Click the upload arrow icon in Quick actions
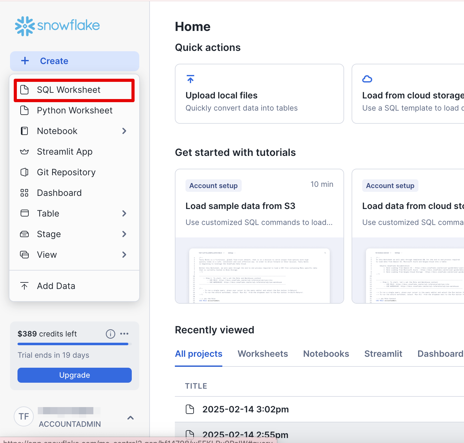This screenshot has height=443, width=464. click(x=190, y=79)
